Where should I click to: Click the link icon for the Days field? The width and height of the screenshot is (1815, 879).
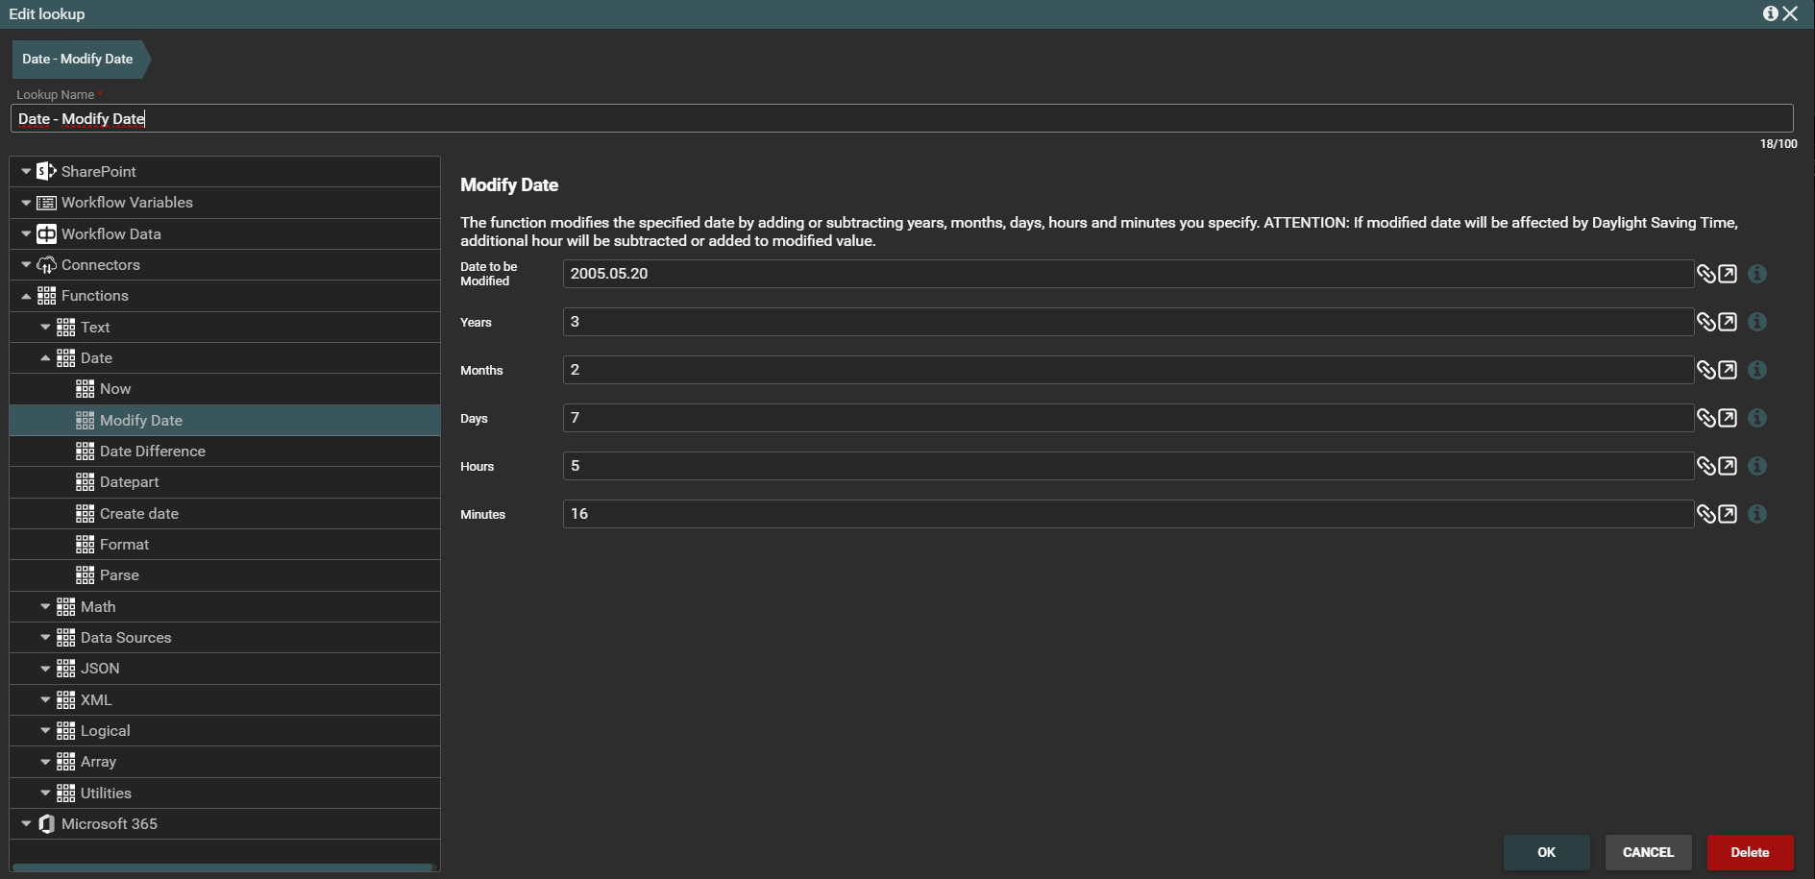click(x=1705, y=418)
